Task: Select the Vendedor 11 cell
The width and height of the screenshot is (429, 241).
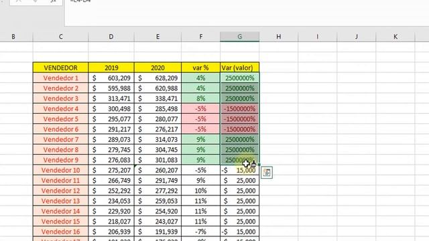Action: point(60,180)
